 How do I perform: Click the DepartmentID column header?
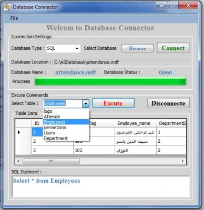click(171, 123)
